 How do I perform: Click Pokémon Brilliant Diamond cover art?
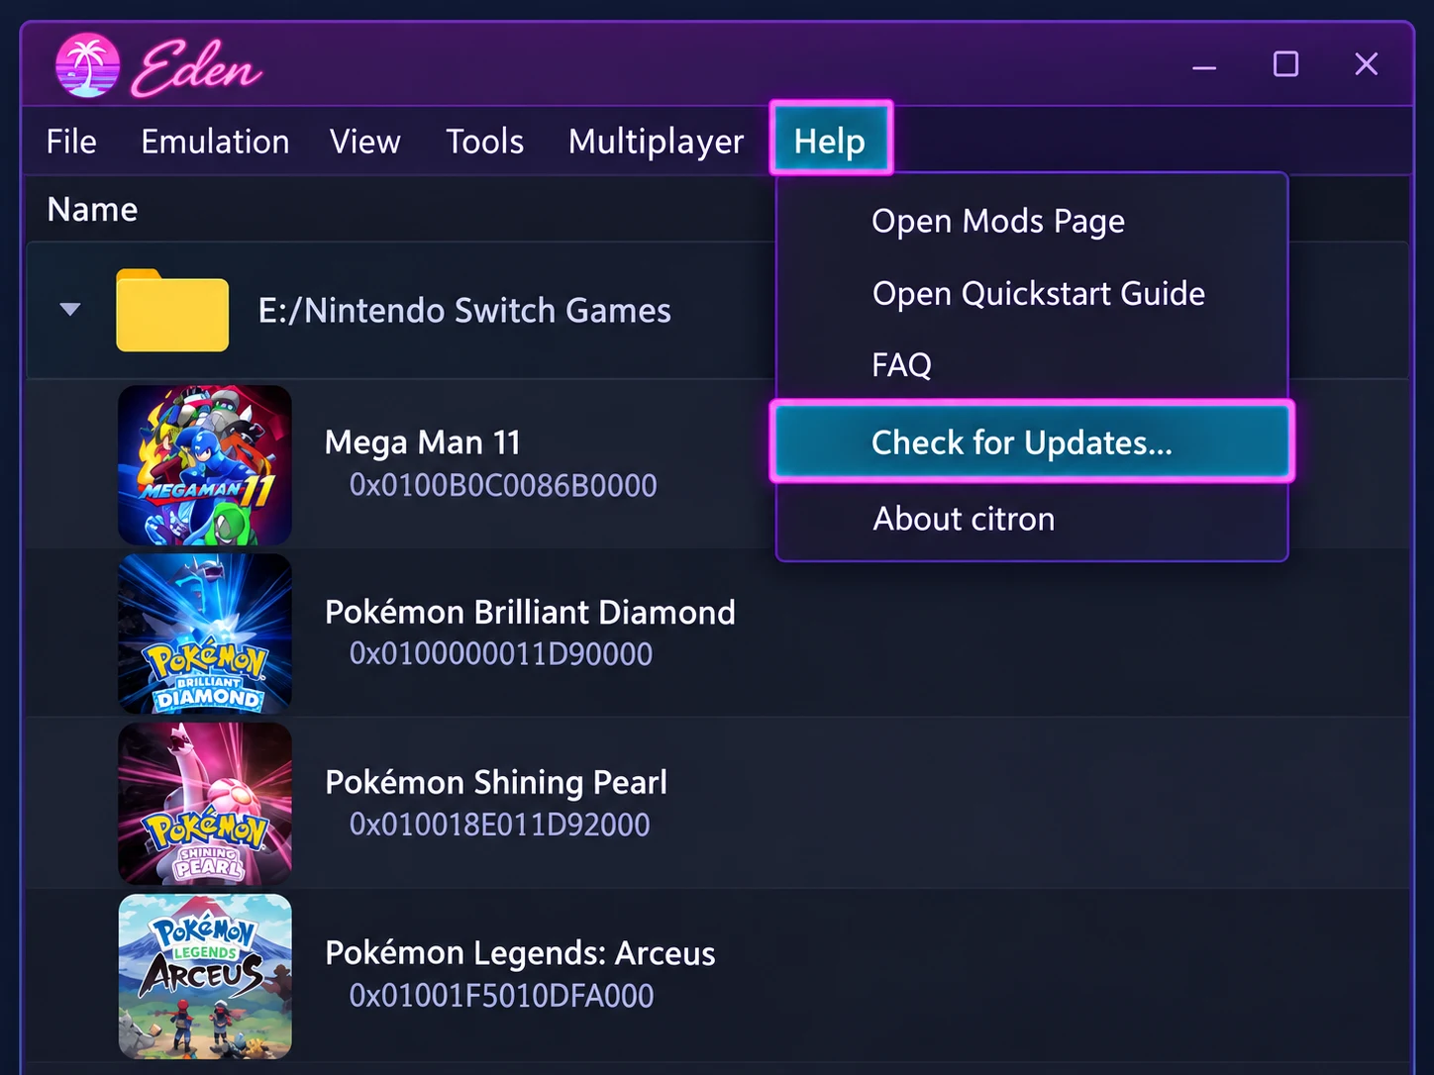click(205, 634)
